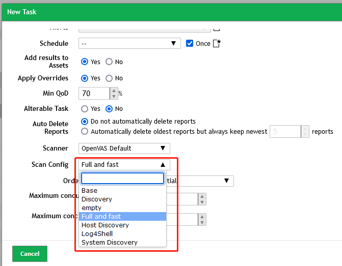The width and height of the screenshot is (342, 266).
Task: Open the Schedule dropdown
Action: pos(129,44)
